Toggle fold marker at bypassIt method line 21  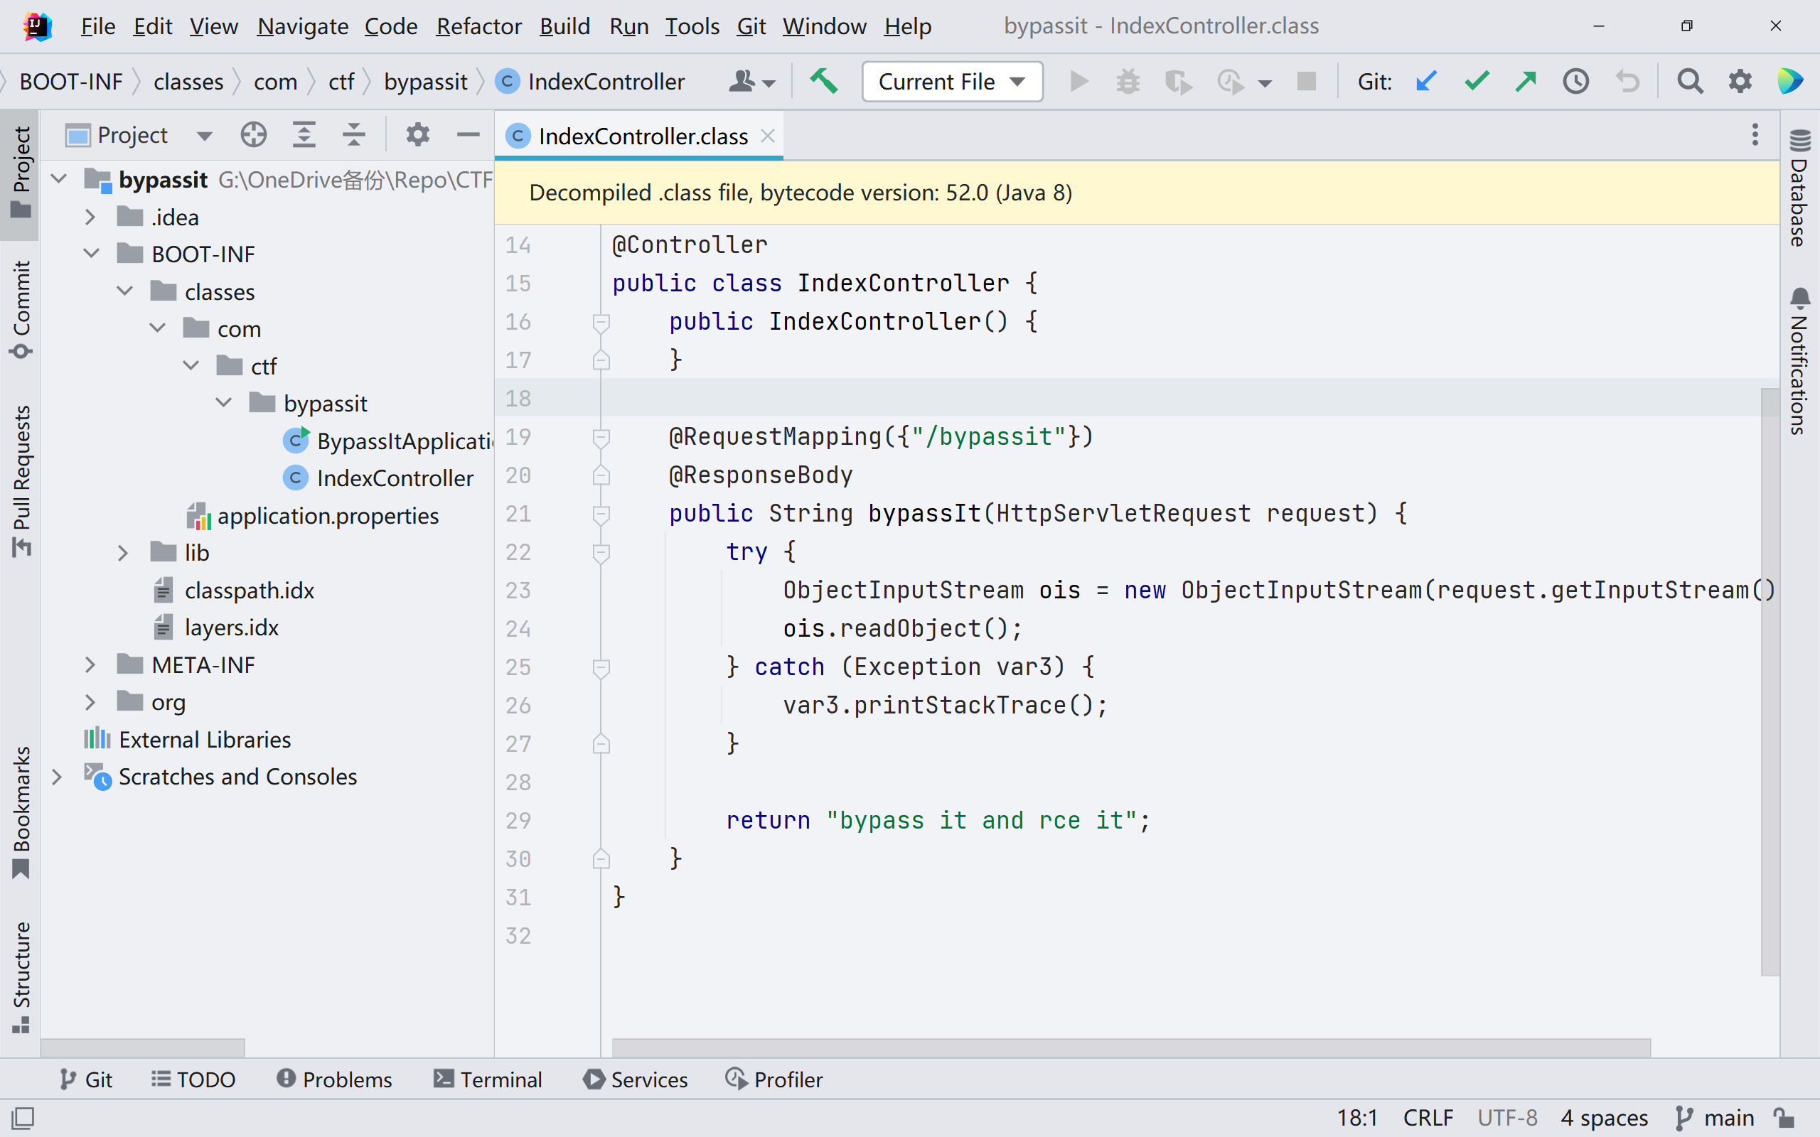(x=601, y=514)
